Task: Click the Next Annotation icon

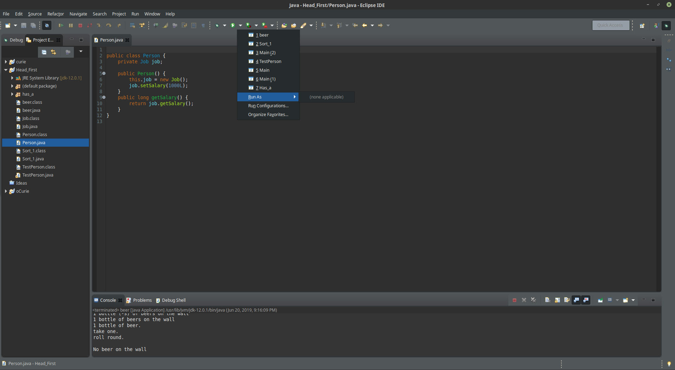Action: (x=323, y=25)
